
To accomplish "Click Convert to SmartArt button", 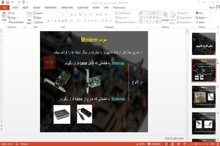I will click(125, 22).
